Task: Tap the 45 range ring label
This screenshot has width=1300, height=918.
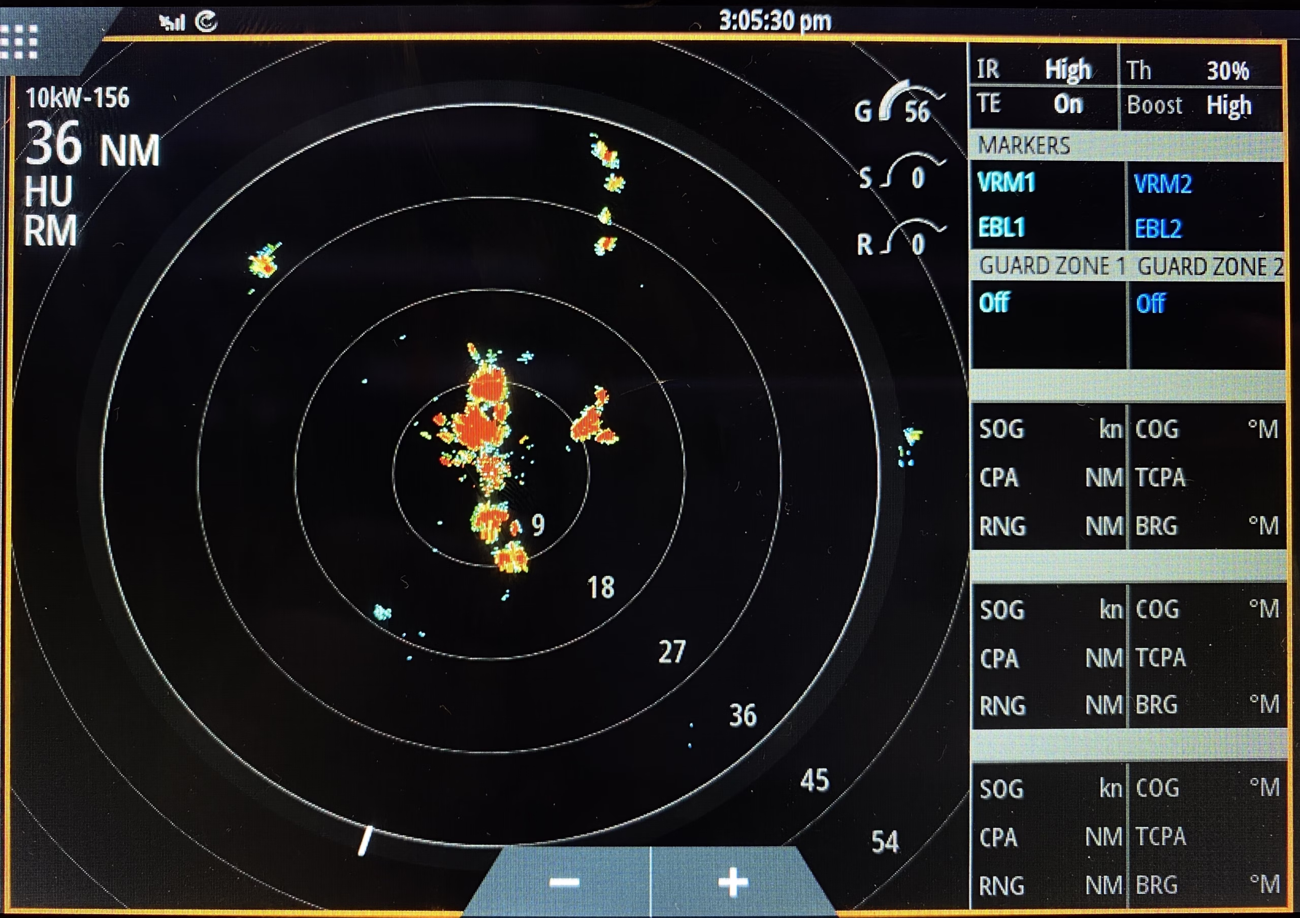Action: tap(815, 780)
